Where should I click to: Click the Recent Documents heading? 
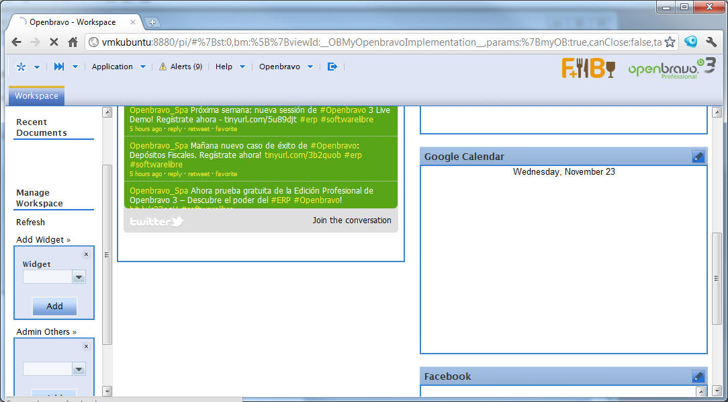pos(42,127)
